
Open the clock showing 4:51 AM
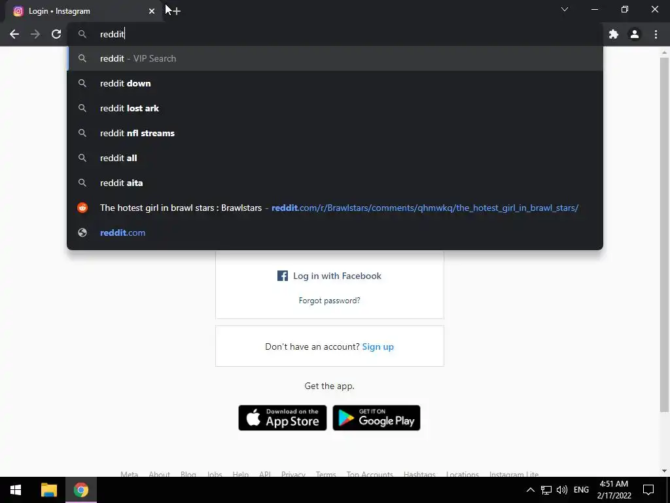click(614, 490)
